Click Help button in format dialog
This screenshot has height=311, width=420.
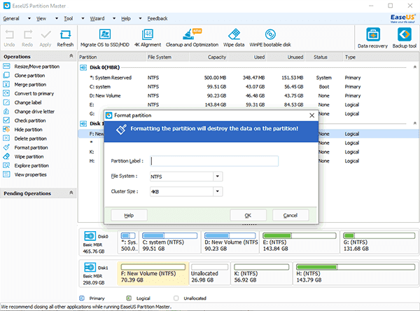(x=129, y=215)
